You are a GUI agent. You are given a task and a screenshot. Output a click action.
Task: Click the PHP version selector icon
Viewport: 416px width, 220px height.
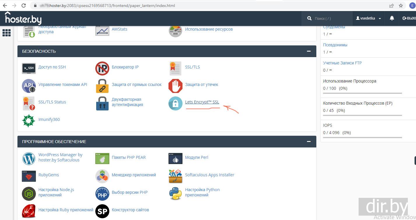tap(102, 193)
